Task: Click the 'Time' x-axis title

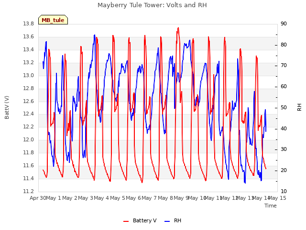Action: click(271, 206)
